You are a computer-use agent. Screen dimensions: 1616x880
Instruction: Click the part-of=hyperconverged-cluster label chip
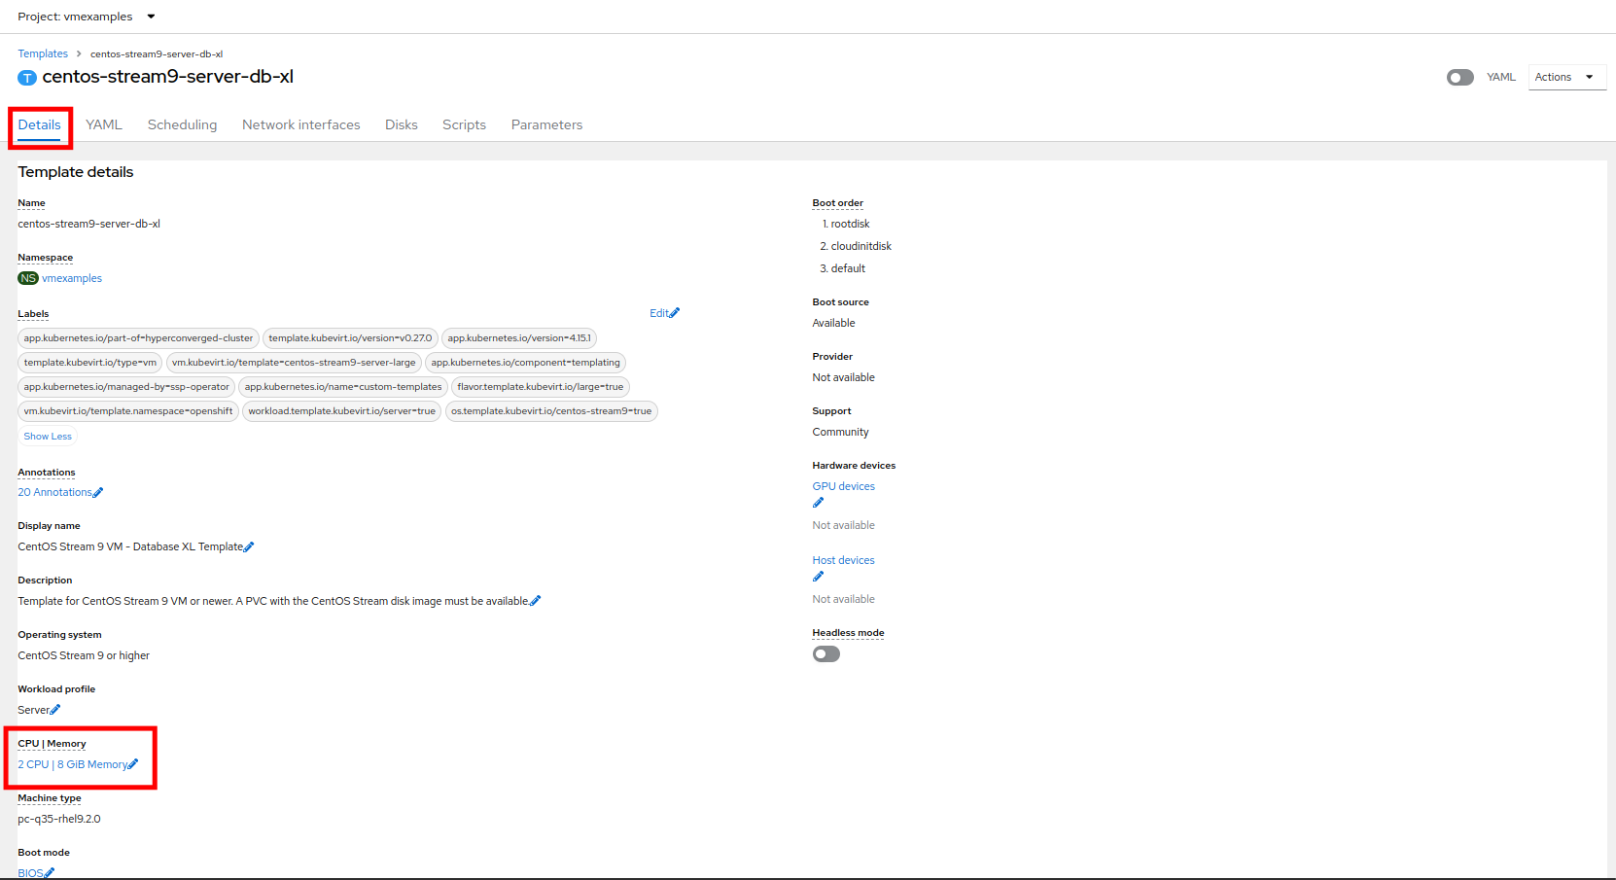click(138, 338)
